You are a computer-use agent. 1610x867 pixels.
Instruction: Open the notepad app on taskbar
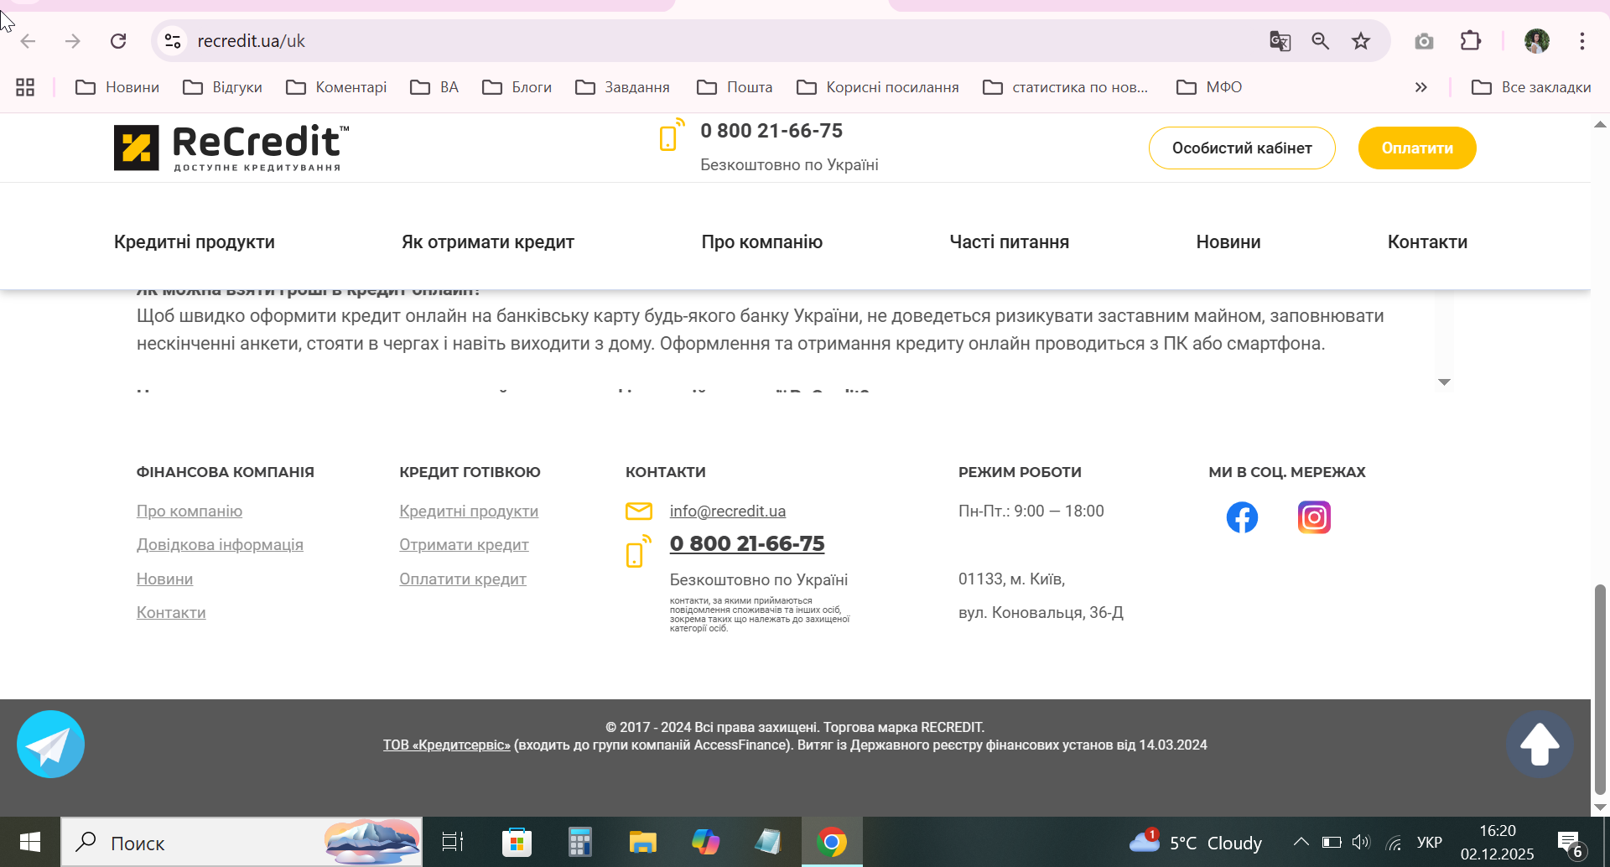tap(768, 842)
